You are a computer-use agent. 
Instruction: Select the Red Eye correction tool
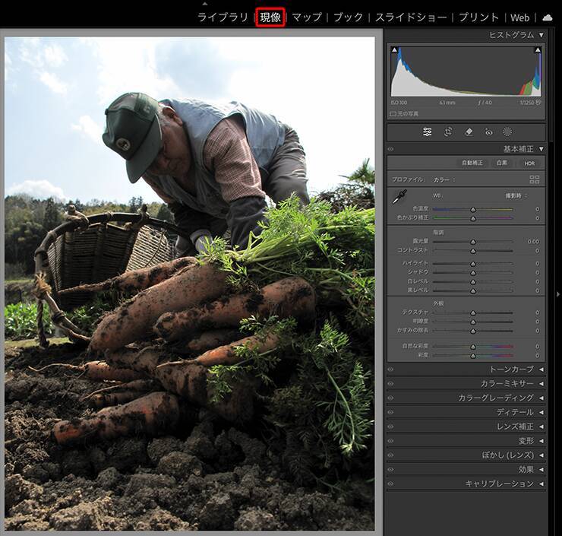coord(488,132)
